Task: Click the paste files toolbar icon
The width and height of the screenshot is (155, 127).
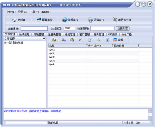Action: pyautogui.click(x=72, y=40)
